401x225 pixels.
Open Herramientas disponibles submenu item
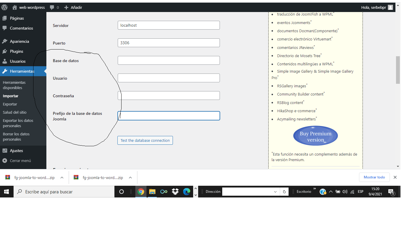[x=14, y=85]
